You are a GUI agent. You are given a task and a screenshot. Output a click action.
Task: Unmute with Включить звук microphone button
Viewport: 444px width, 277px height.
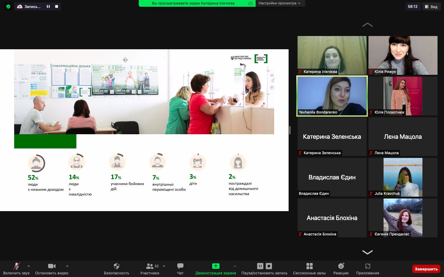[16, 266]
